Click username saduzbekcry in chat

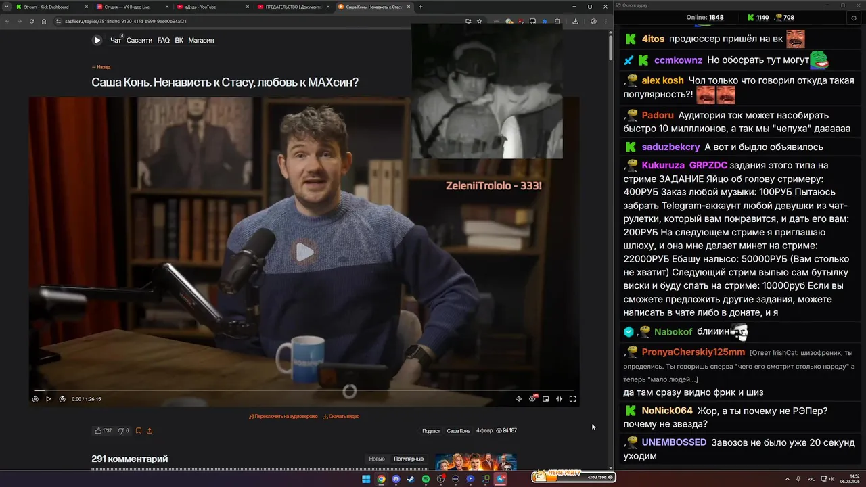[670, 147]
